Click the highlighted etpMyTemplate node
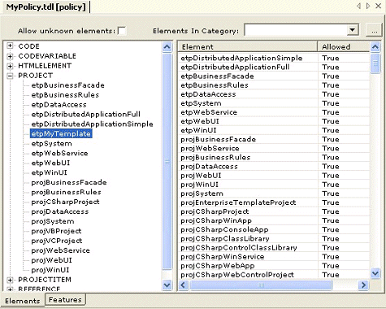This screenshot has width=386, height=309. tap(61, 133)
